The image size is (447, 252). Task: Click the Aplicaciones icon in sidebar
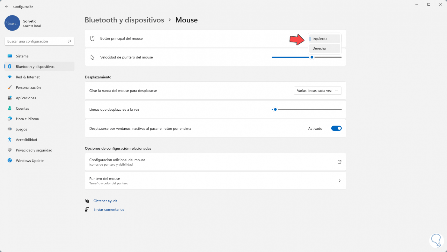pos(10,98)
